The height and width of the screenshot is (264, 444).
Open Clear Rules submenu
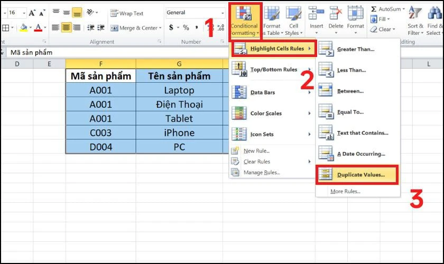[x=272, y=162]
